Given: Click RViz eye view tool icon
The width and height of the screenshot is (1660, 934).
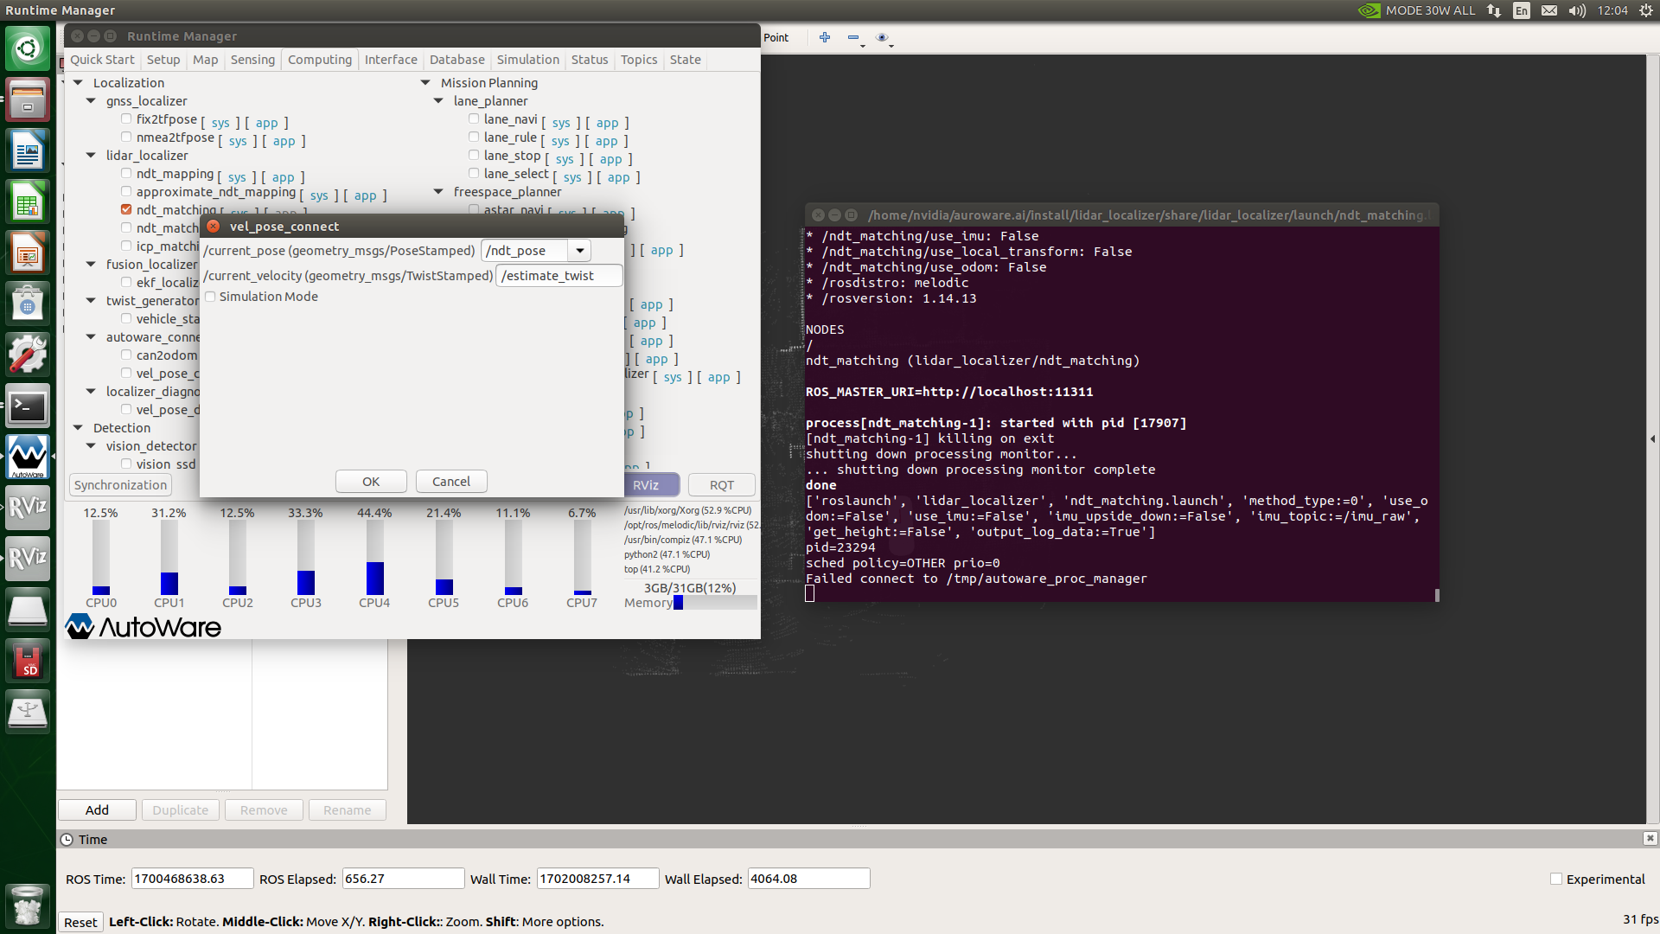Looking at the screenshot, I should [882, 37].
